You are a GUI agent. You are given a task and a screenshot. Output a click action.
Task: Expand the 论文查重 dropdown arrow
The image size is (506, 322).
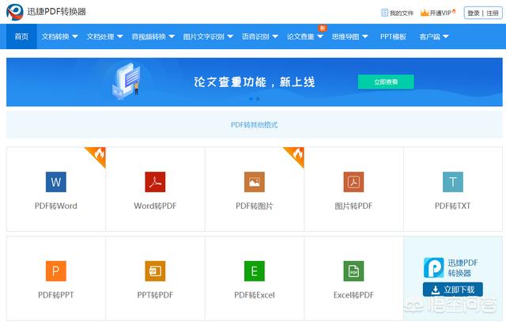pyautogui.click(x=320, y=36)
